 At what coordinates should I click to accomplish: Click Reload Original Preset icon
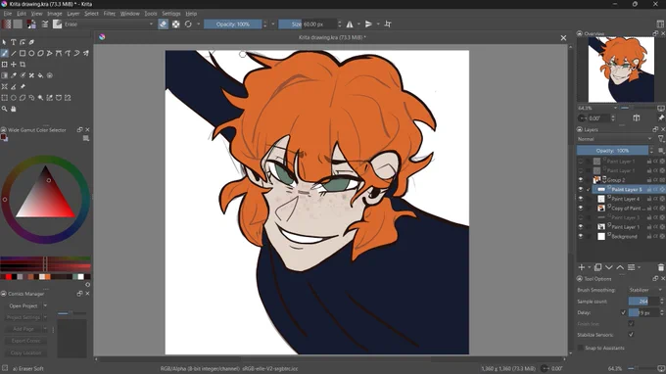coord(188,24)
